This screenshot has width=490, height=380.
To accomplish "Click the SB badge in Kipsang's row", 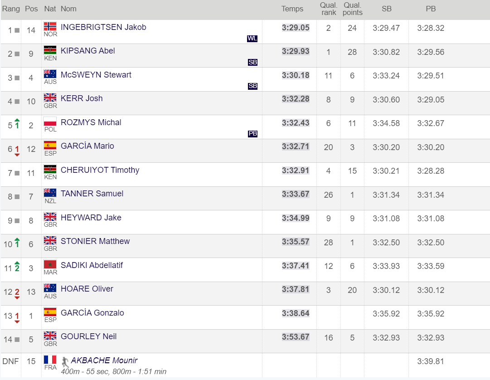I will pos(252,62).
